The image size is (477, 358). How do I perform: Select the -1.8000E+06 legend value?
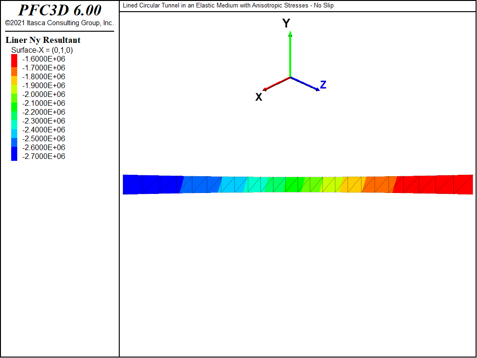tap(44, 77)
